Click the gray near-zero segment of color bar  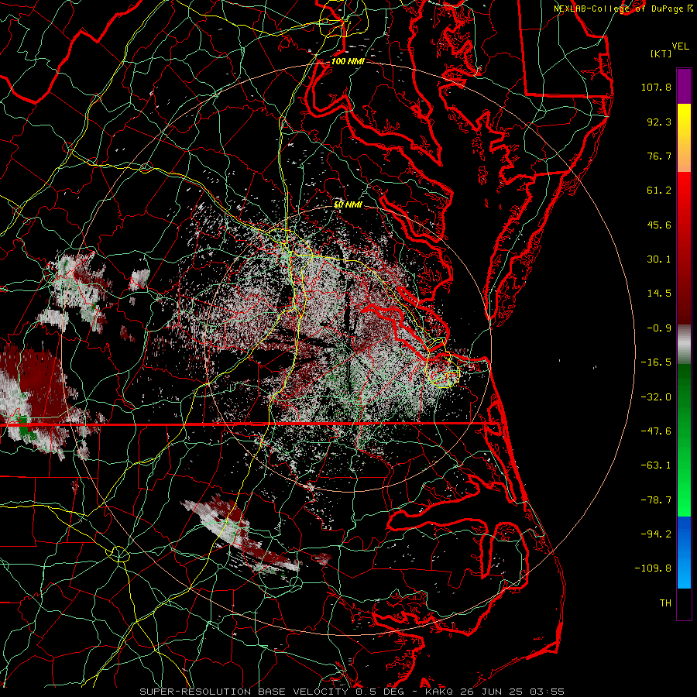[684, 345]
